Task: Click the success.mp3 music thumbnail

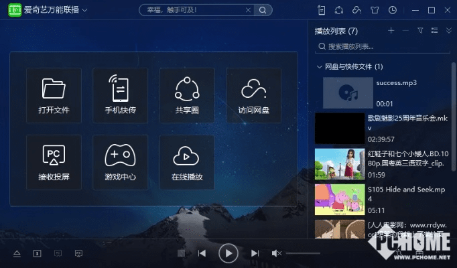Action: click(x=348, y=93)
